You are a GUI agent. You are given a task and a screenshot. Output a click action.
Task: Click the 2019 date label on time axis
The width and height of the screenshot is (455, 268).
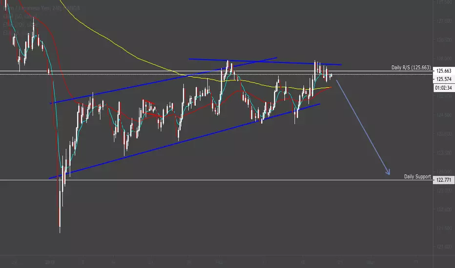50,263
